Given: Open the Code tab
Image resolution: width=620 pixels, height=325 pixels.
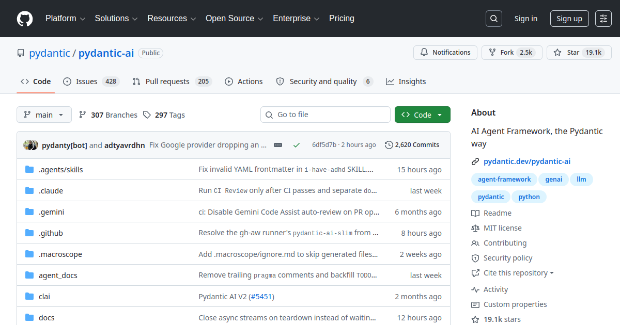Looking at the screenshot, I should [x=36, y=82].
